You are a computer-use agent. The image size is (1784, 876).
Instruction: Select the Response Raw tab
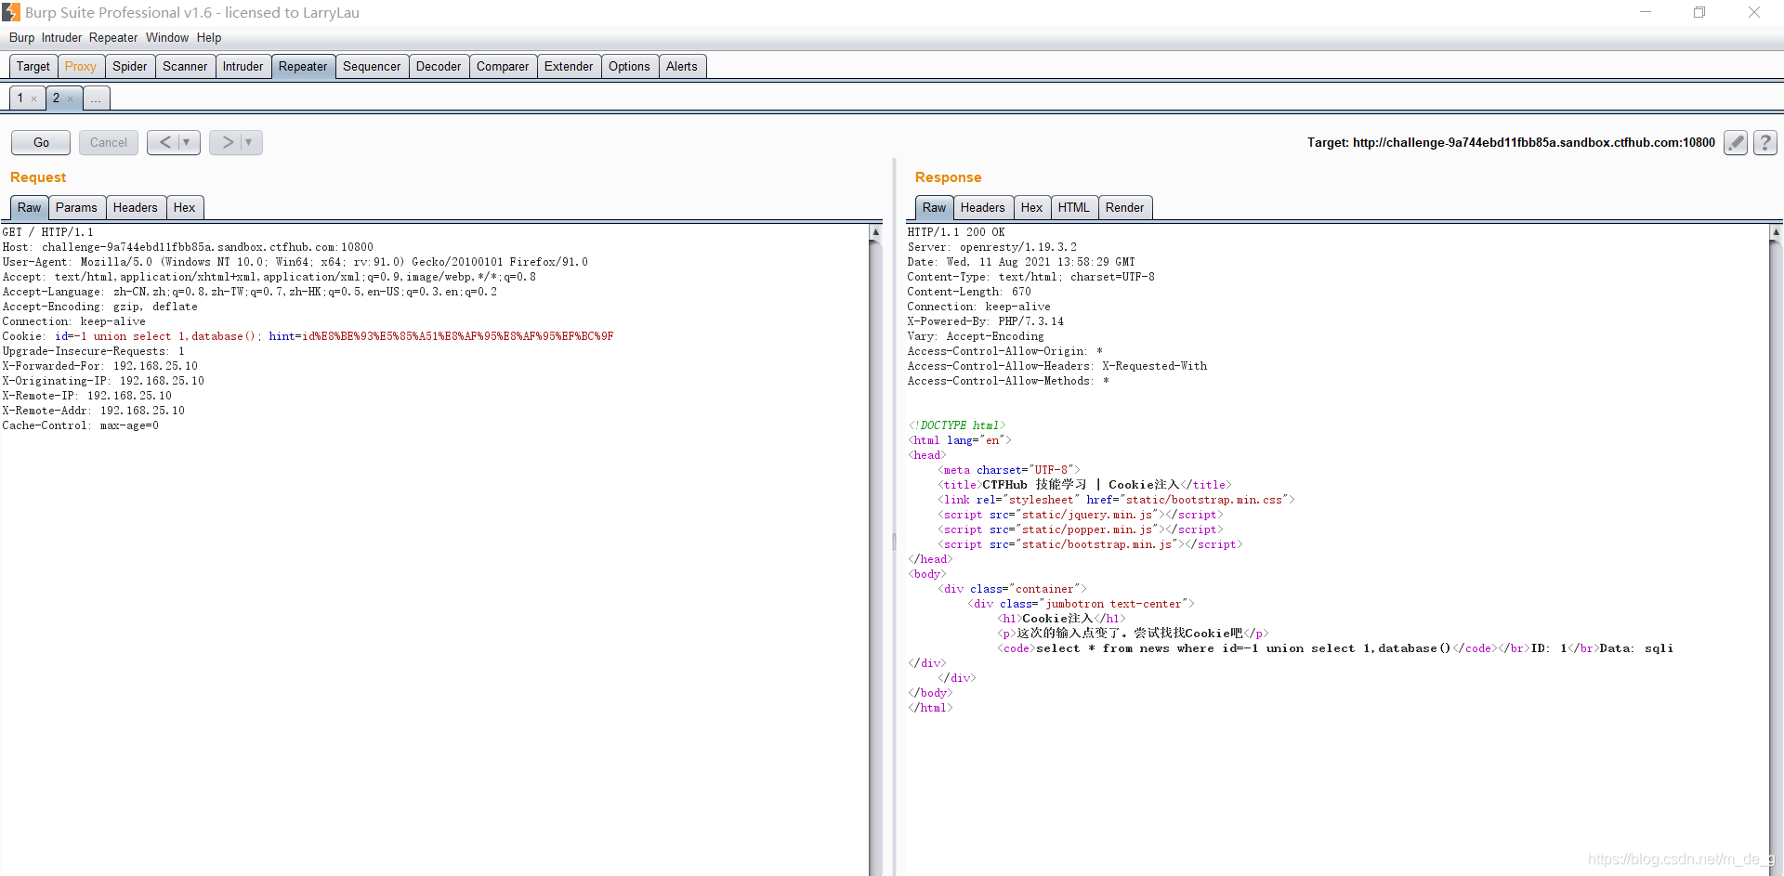click(x=935, y=207)
